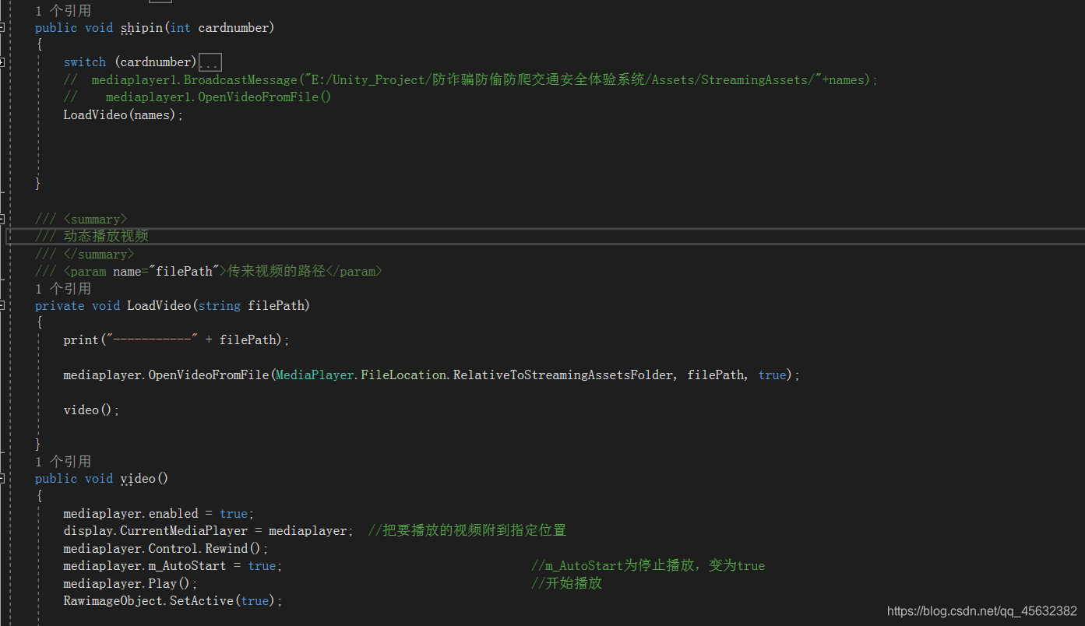Click the shipin method name
Viewport: 1085px width, 626px height.
[141, 28]
